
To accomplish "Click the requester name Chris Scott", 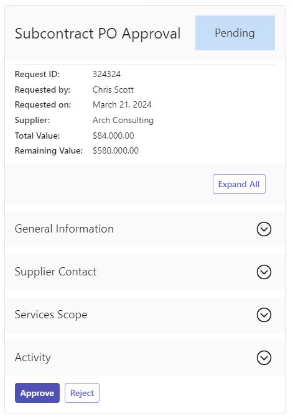I will (x=113, y=90).
